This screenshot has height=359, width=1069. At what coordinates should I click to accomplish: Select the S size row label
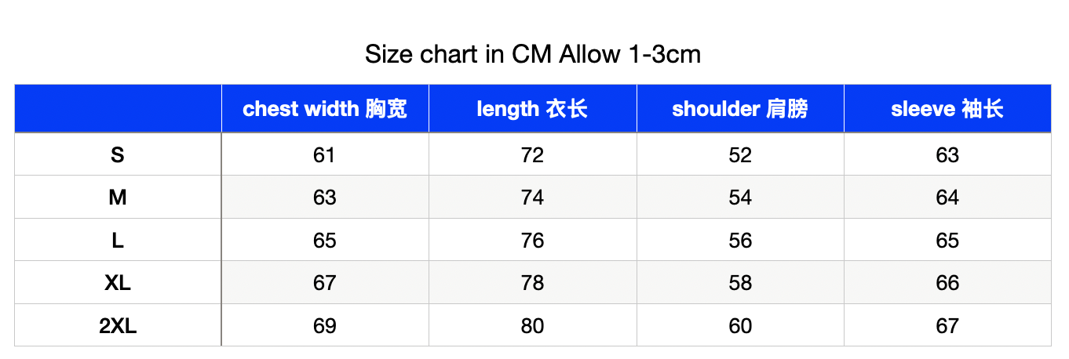pyautogui.click(x=118, y=154)
